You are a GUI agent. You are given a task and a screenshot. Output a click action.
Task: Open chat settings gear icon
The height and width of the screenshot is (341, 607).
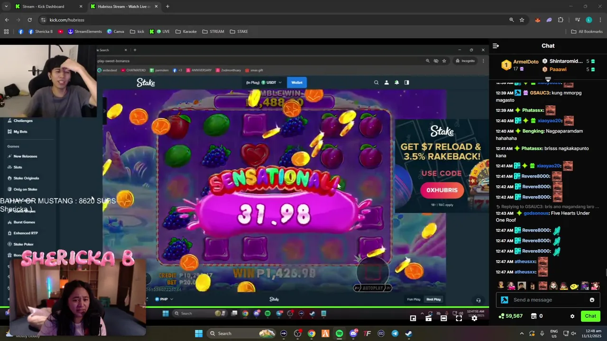(572, 316)
